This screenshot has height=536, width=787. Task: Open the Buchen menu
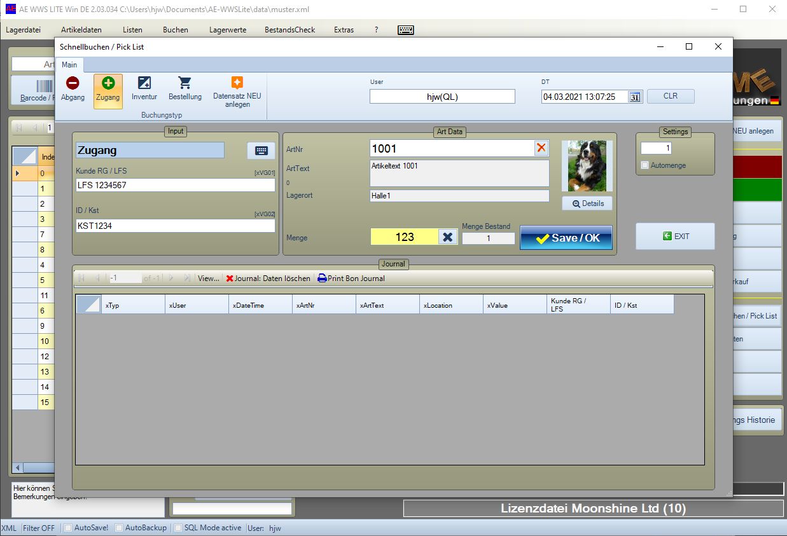[x=176, y=30]
